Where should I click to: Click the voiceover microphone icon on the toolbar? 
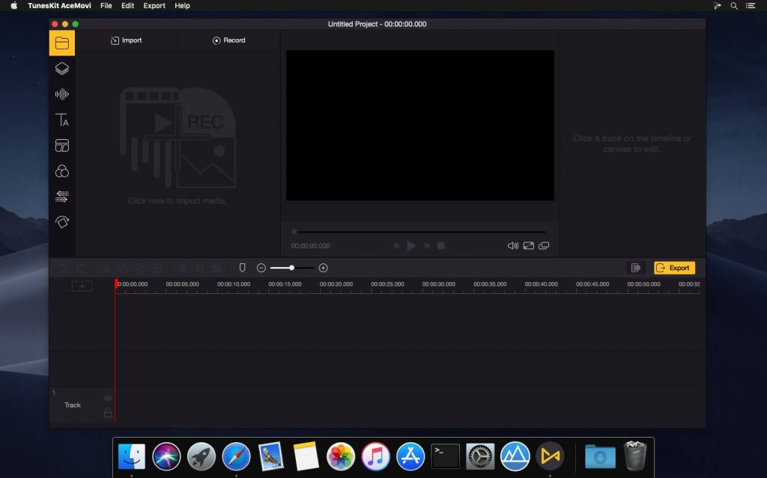242,267
